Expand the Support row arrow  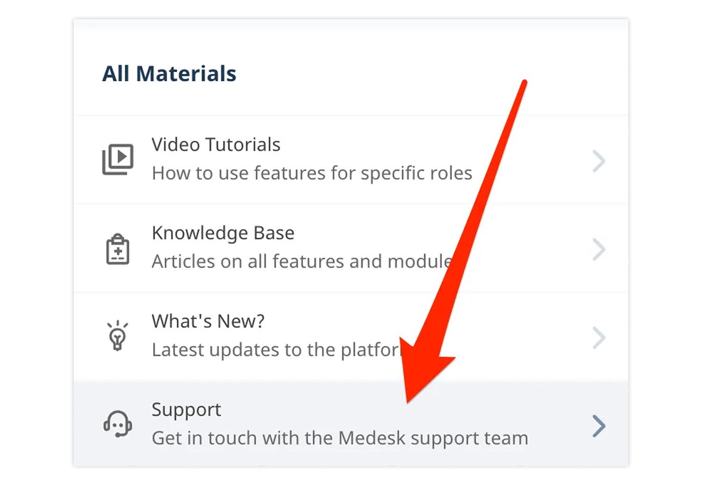[x=599, y=426]
